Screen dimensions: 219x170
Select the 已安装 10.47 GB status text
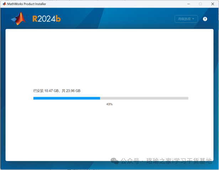57,91
